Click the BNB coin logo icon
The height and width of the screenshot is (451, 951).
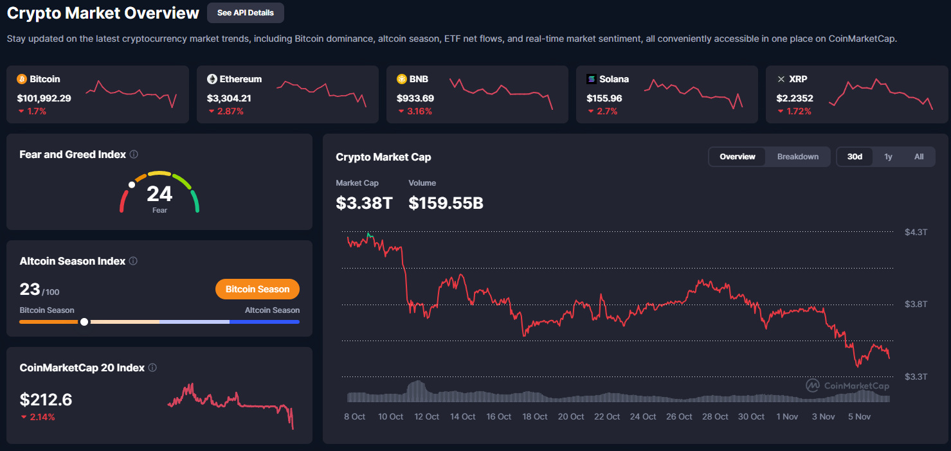click(402, 79)
